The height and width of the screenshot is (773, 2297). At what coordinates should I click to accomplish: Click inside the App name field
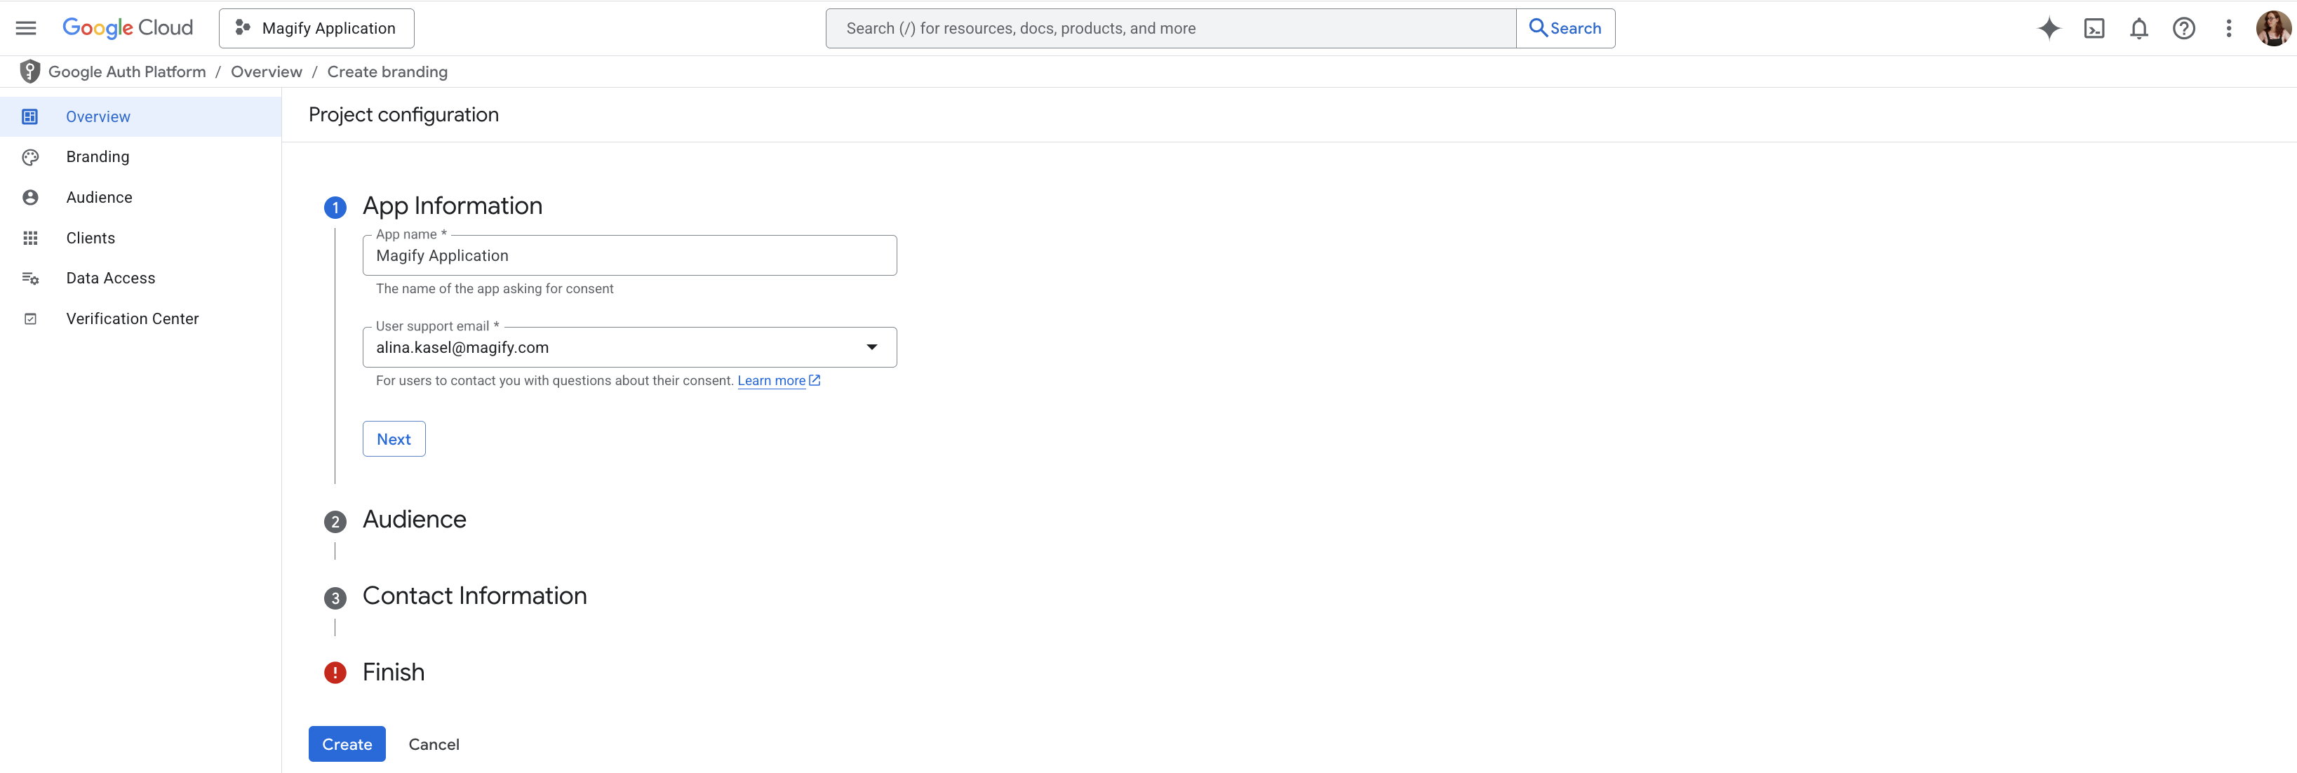(629, 256)
